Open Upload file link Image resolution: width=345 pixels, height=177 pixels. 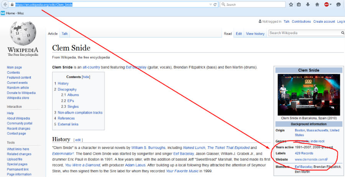[15, 159]
